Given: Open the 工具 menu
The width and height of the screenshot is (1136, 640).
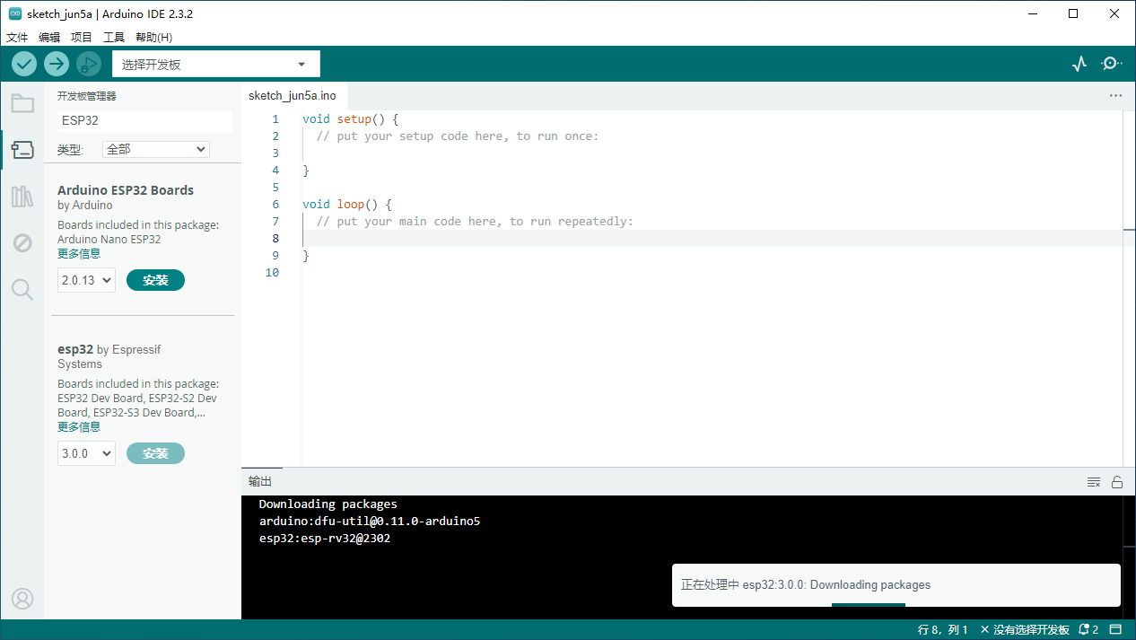Looking at the screenshot, I should pos(114,38).
